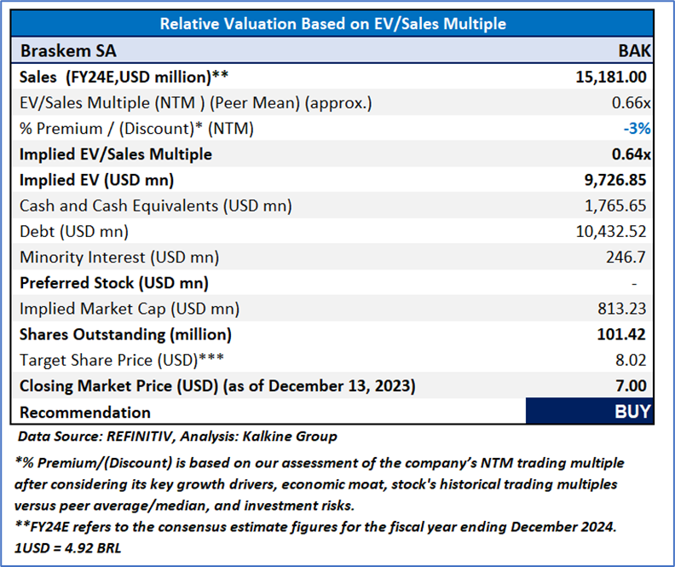Click the 'Shares Outstanding (million)' label
Image resolution: width=675 pixels, height=567 pixels.
pyautogui.click(x=125, y=334)
